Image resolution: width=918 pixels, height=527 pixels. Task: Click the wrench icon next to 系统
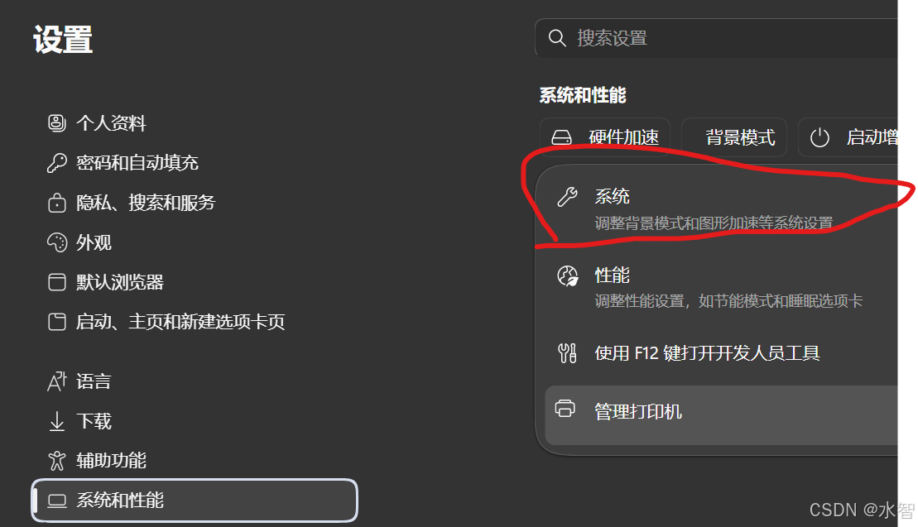(x=567, y=197)
